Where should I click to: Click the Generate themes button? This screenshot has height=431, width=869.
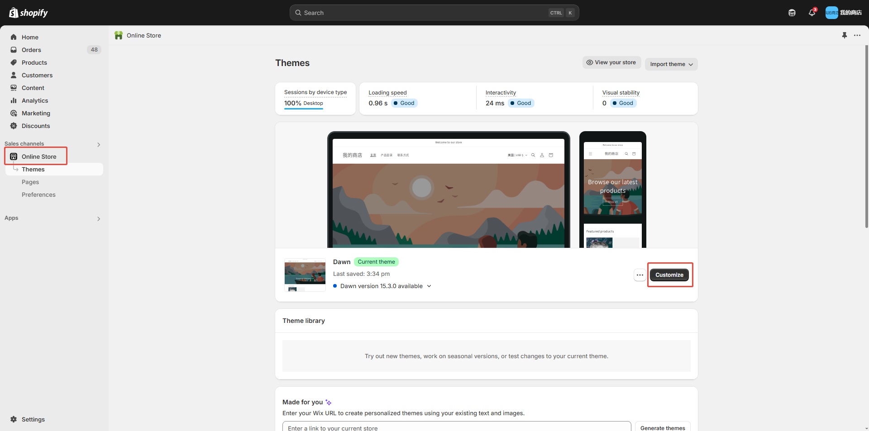click(662, 427)
